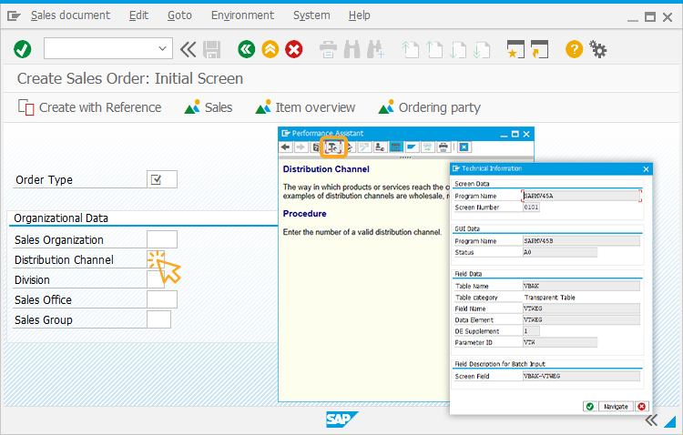Click the Generate Shortcut icon
Screen dimensions: 683x435
click(539, 49)
